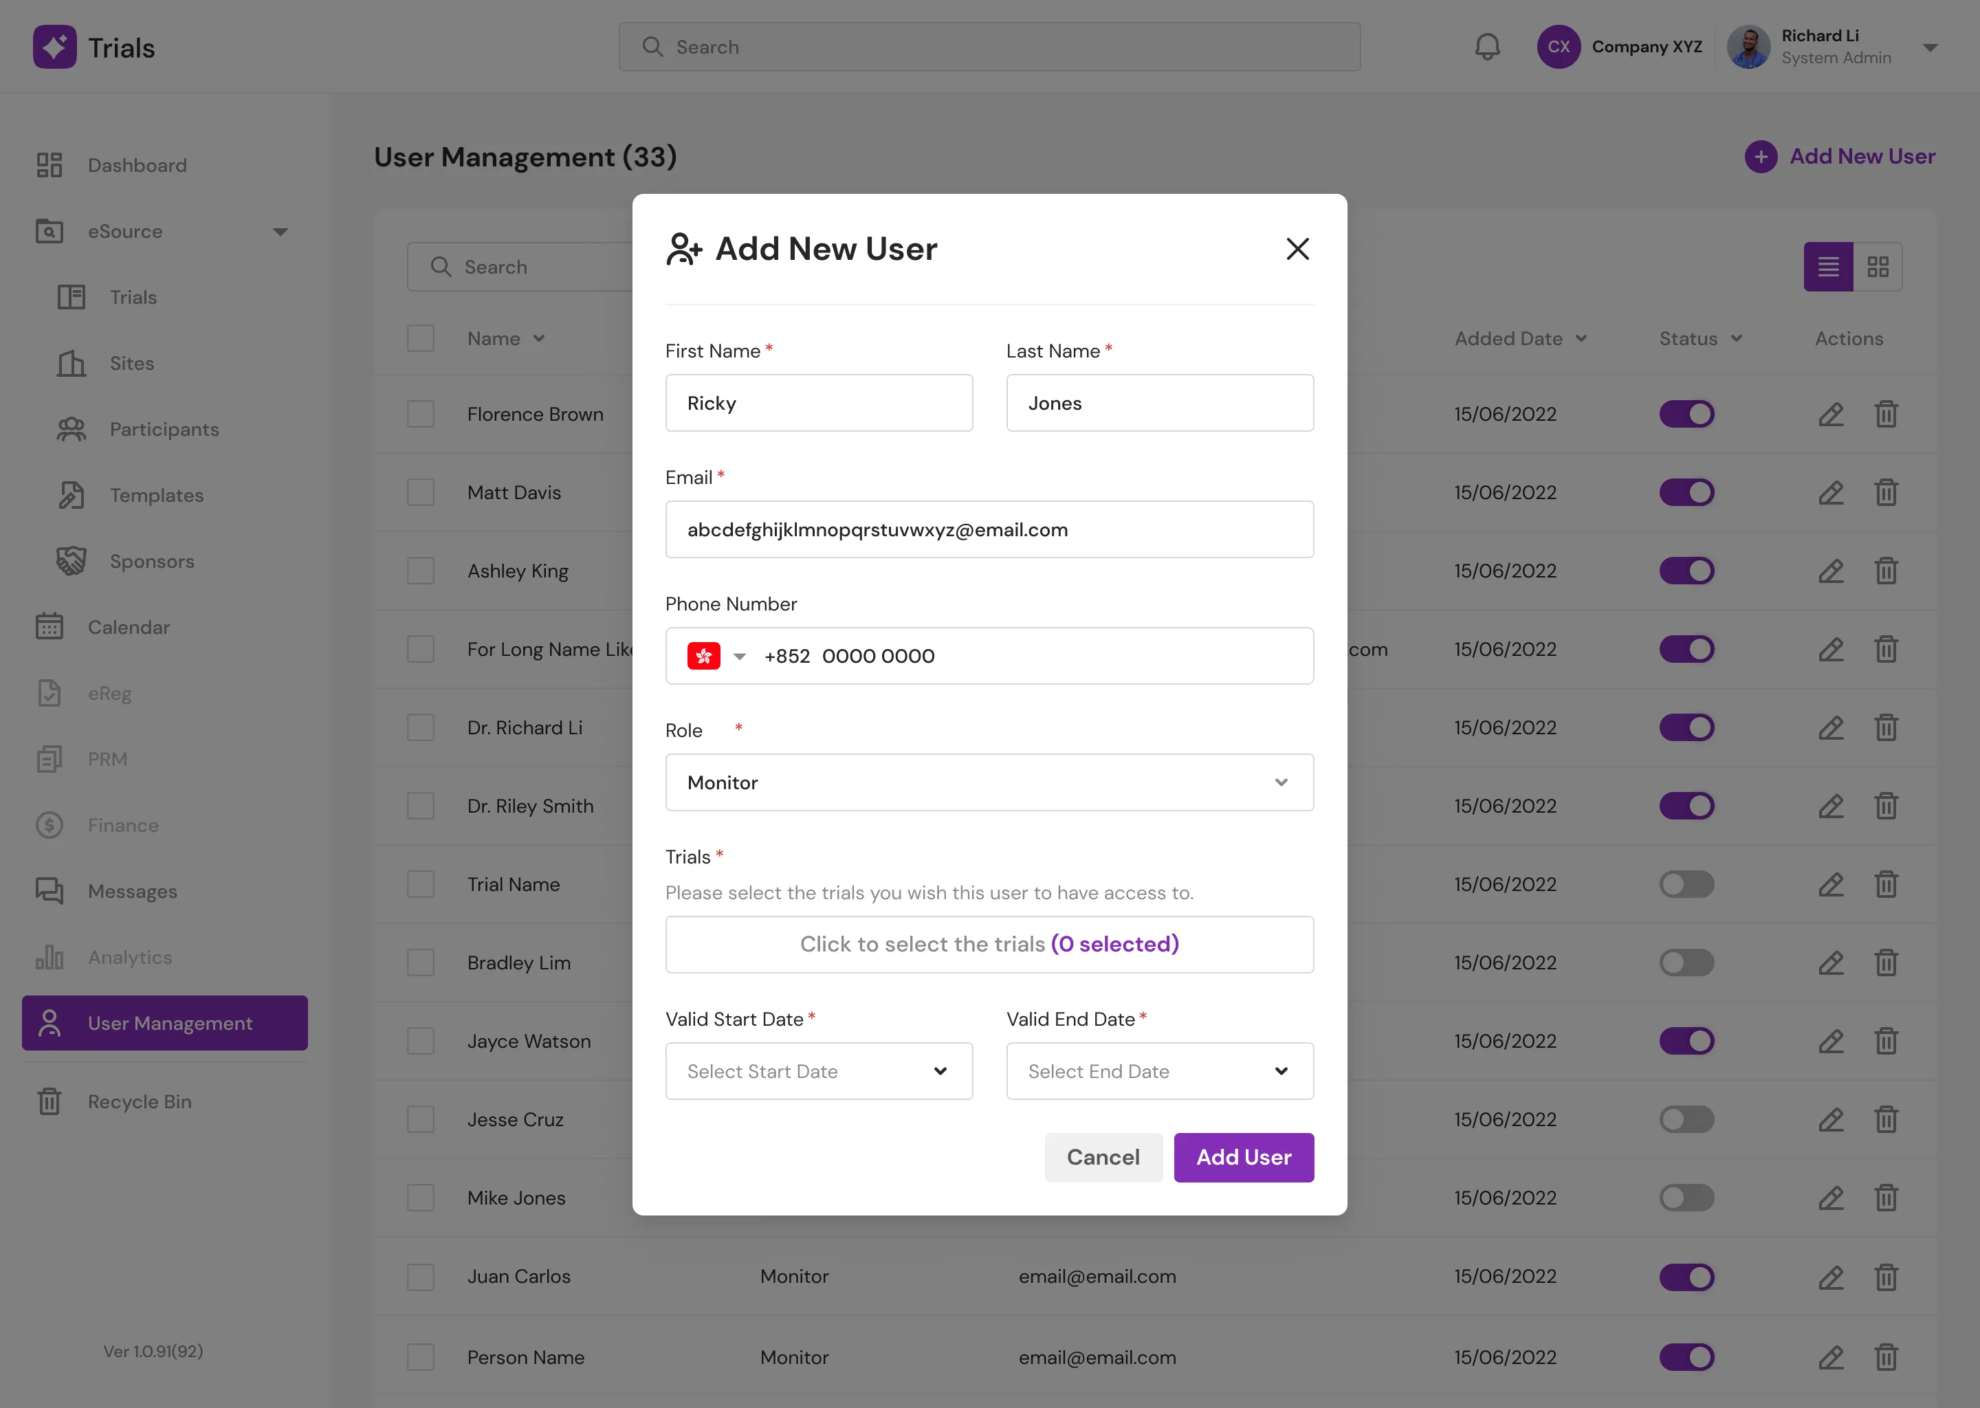The width and height of the screenshot is (1980, 1408).
Task: Click to select the trials button
Action: 989,944
